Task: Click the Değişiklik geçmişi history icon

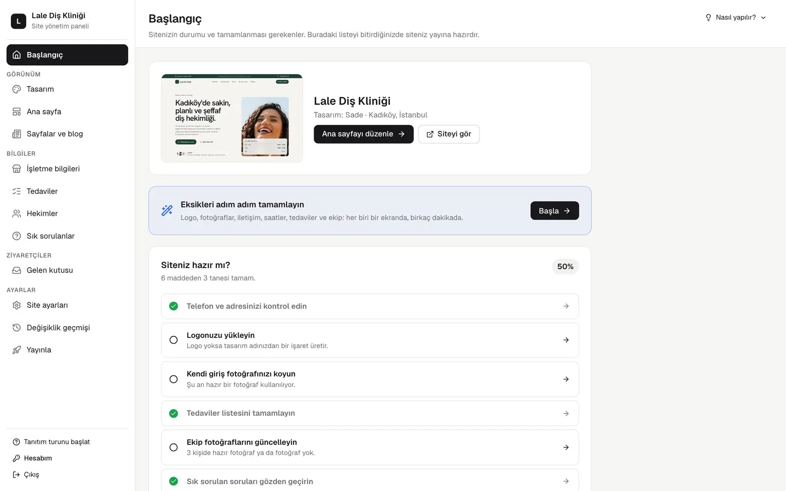Action: 17,327
